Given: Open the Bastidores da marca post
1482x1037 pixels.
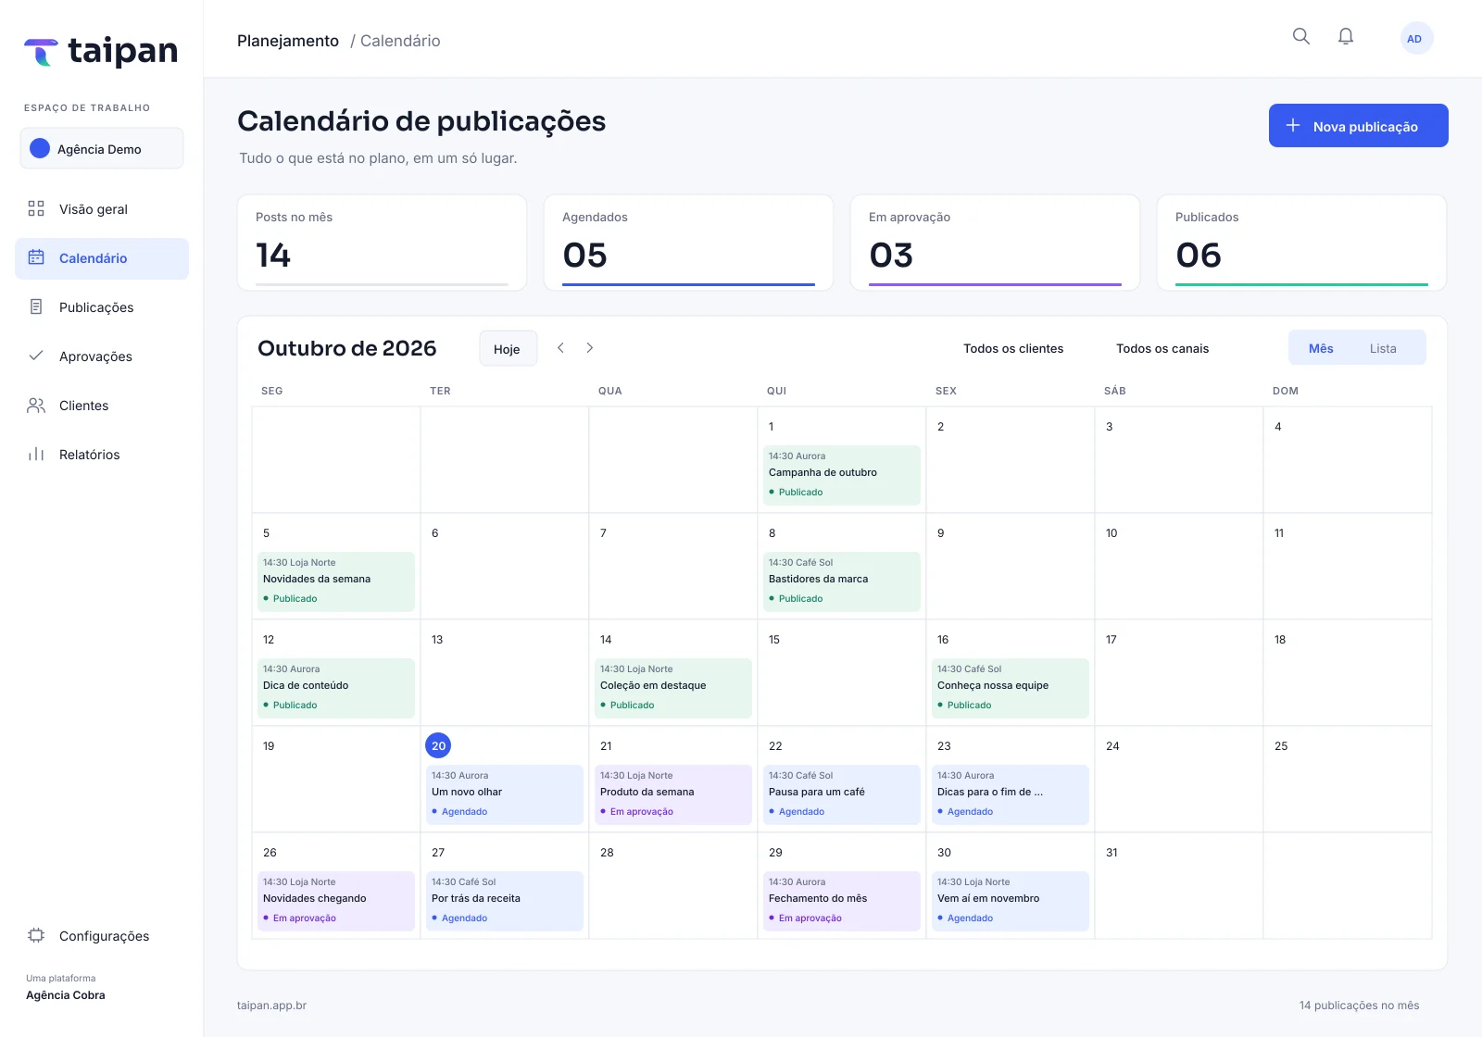Looking at the screenshot, I should tap(842, 581).
